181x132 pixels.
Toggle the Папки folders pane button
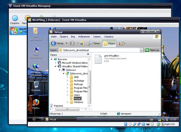point(109,43)
